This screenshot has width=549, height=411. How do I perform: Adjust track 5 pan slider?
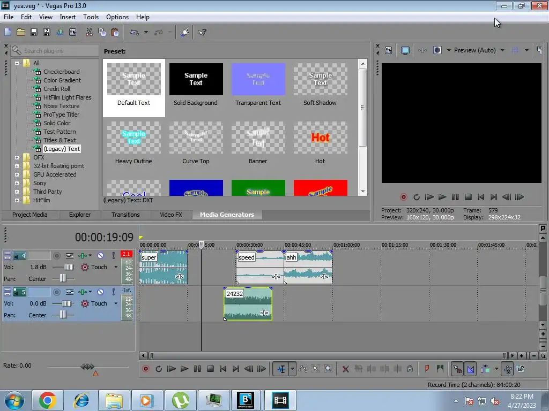63,315
